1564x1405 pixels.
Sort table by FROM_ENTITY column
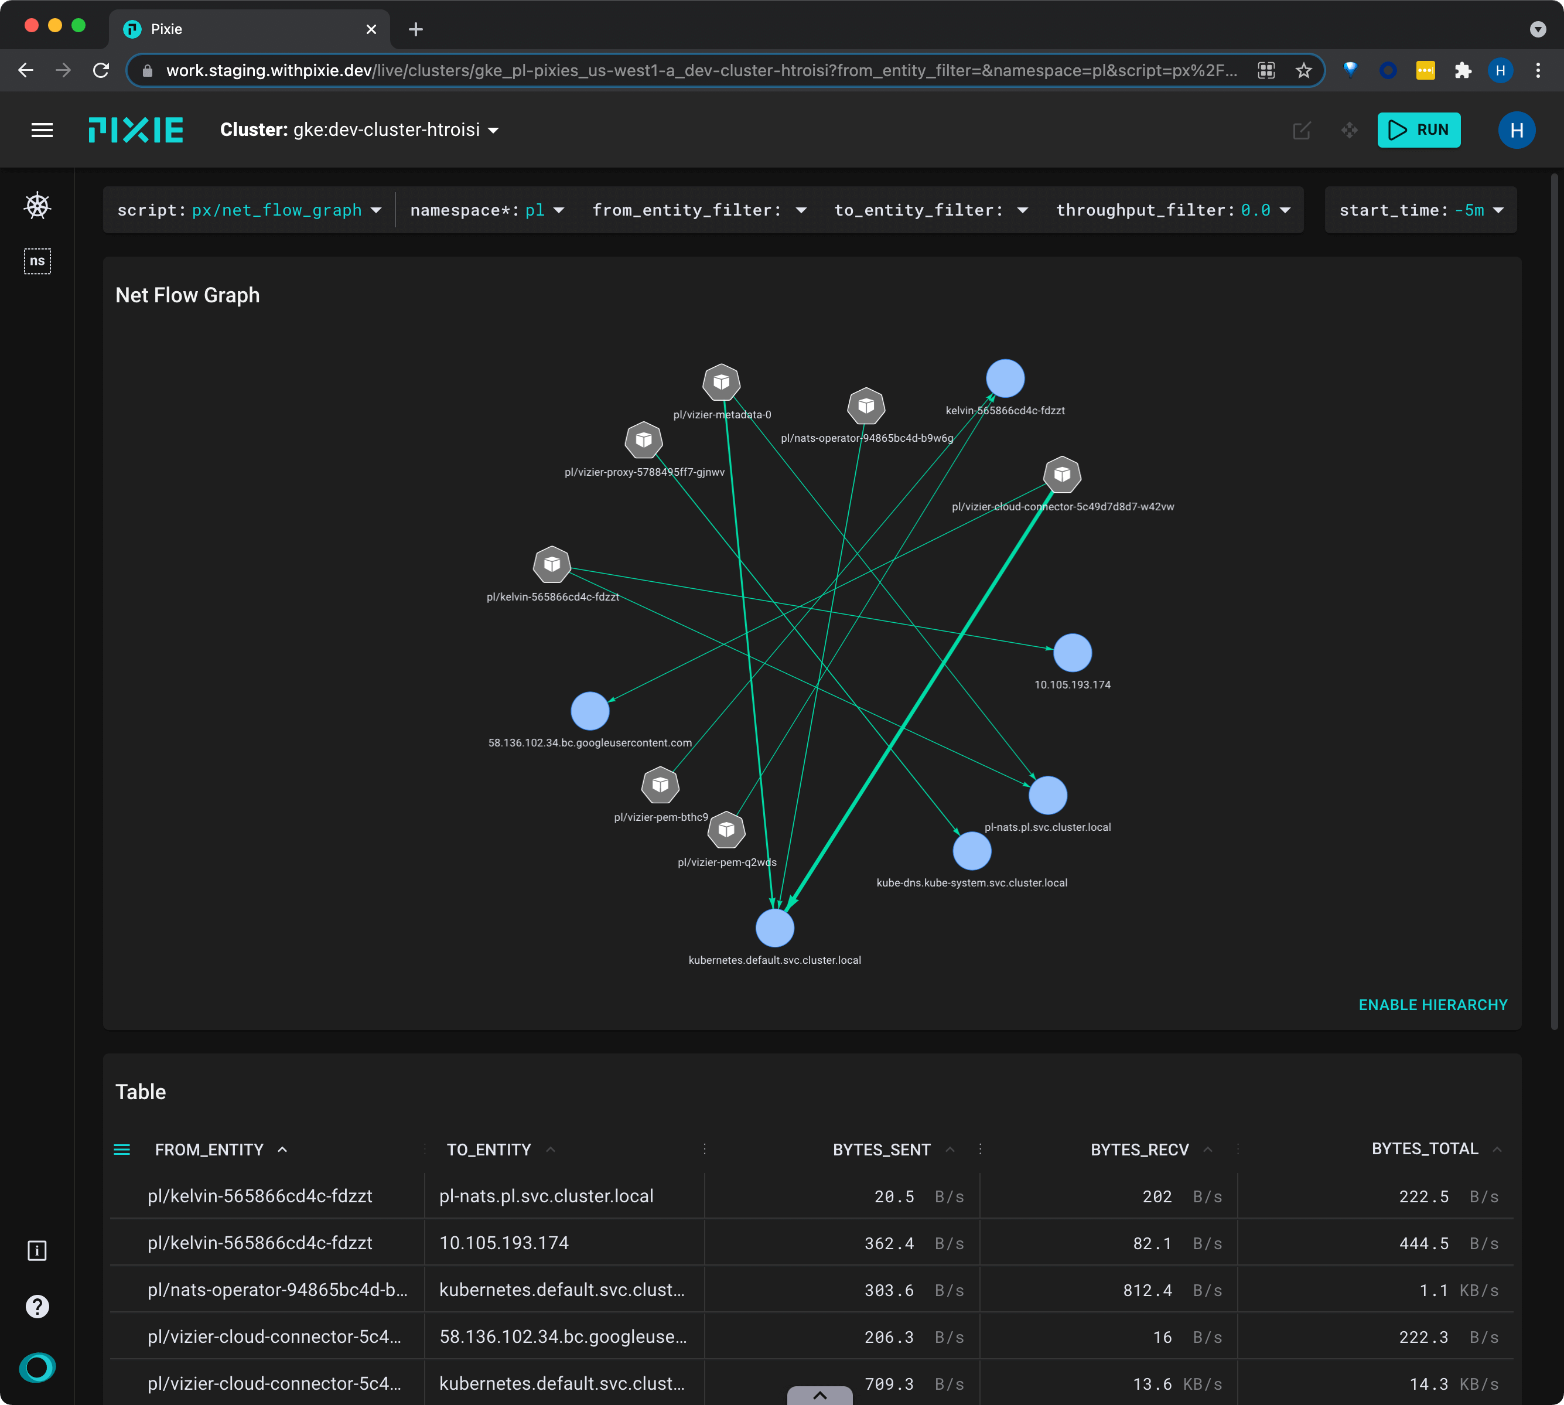click(x=209, y=1150)
